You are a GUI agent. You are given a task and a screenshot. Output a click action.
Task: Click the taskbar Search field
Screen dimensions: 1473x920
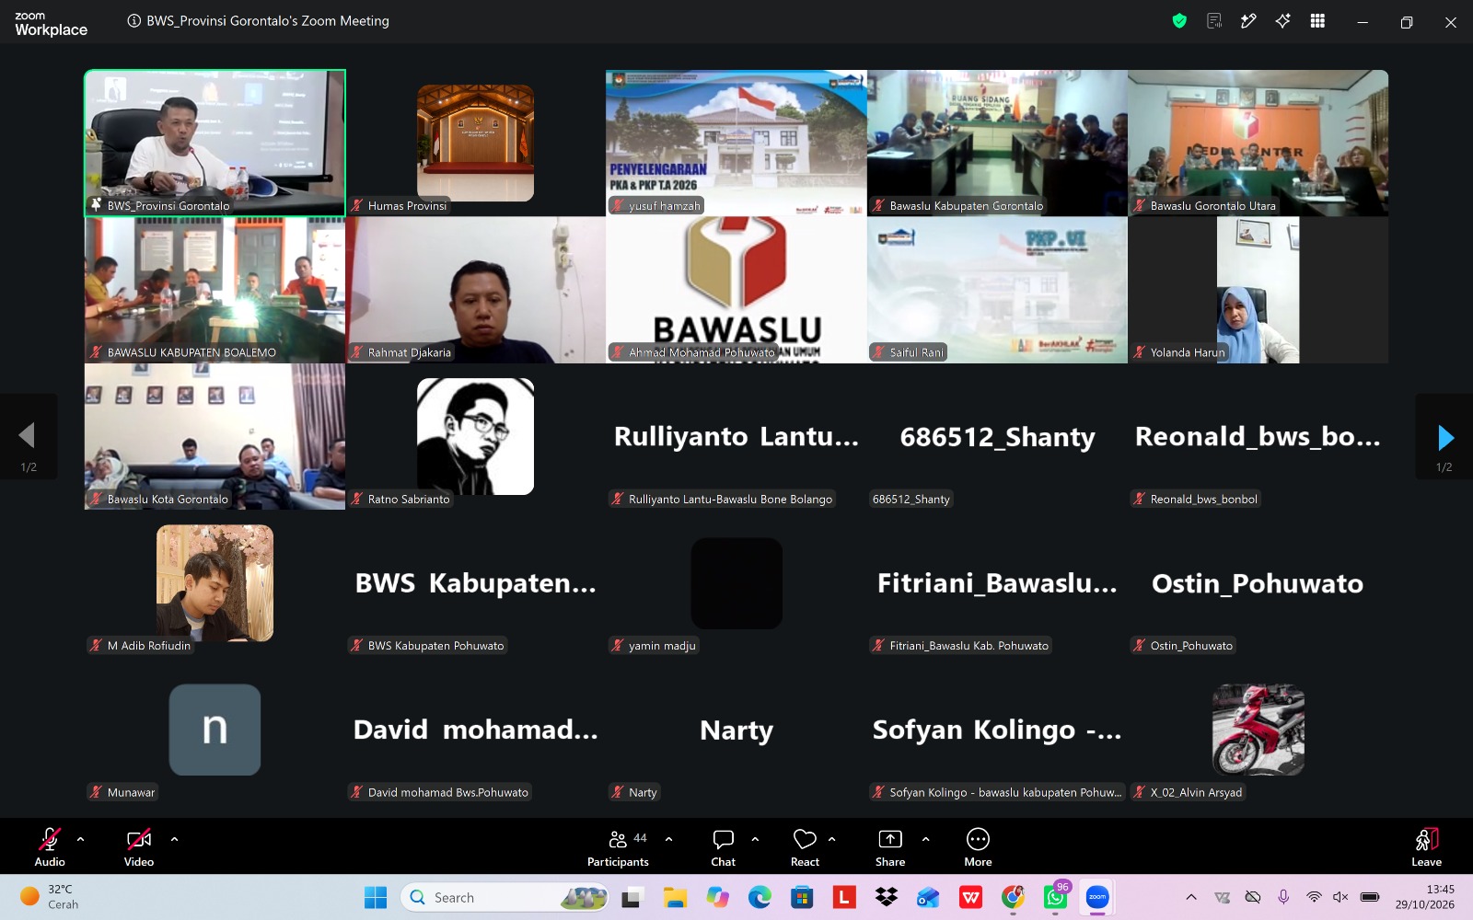(x=505, y=898)
